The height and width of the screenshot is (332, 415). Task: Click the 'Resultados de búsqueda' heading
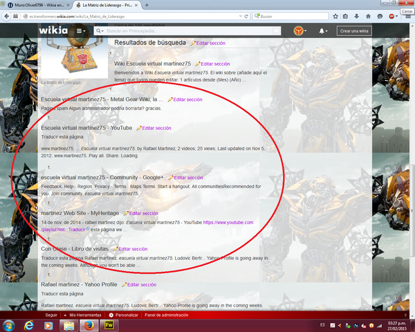pos(150,43)
